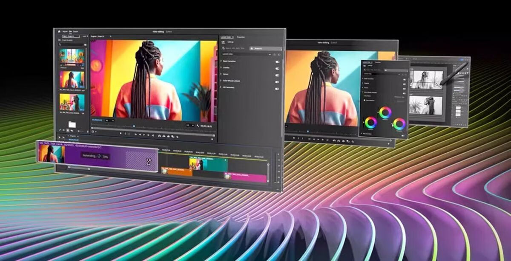
Task: Switch to the Properties panel tab
Action: (241, 37)
